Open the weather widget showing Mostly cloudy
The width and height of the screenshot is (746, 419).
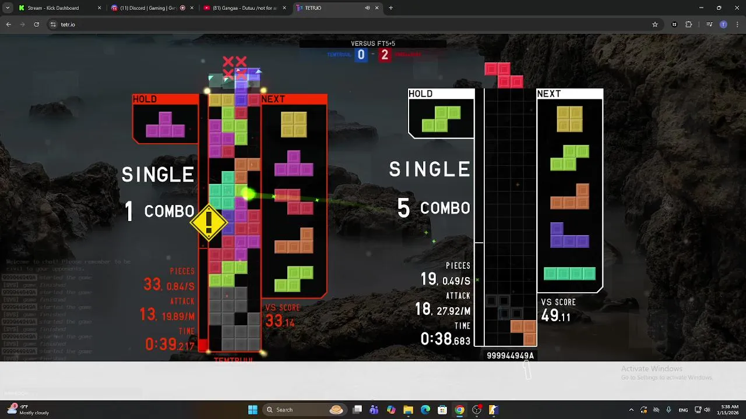click(x=29, y=410)
